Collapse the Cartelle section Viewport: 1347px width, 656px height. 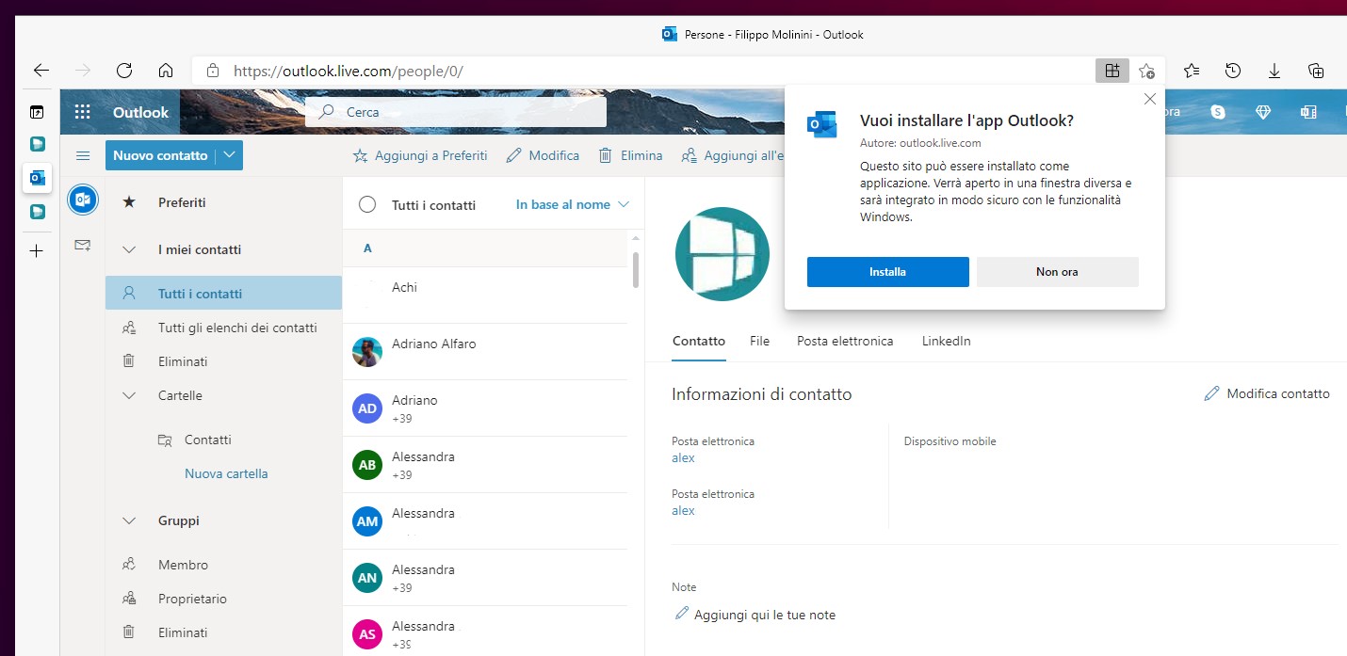click(130, 395)
